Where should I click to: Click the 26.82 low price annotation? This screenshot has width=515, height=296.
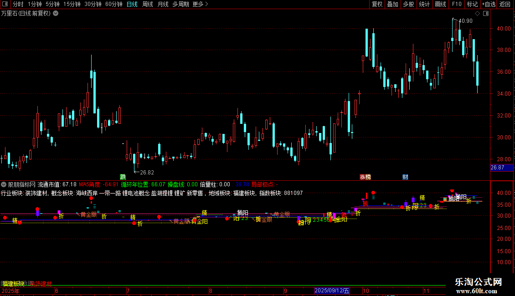(147, 173)
